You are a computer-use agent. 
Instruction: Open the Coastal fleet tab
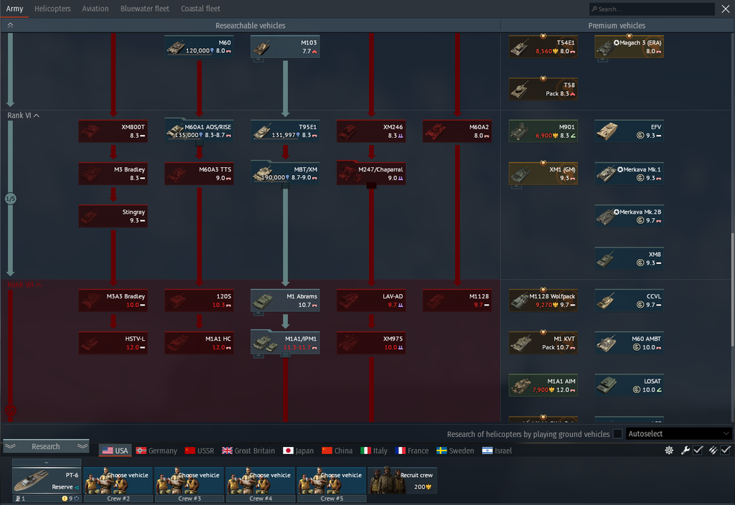click(200, 9)
